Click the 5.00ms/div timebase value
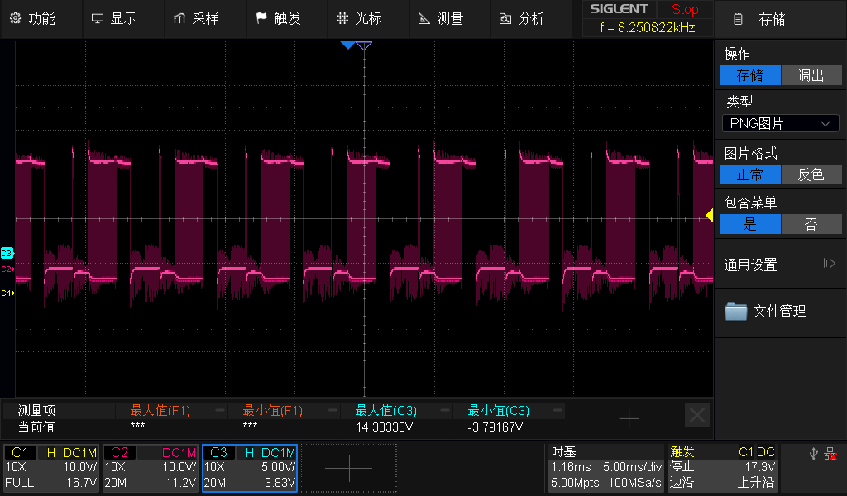 click(x=633, y=467)
